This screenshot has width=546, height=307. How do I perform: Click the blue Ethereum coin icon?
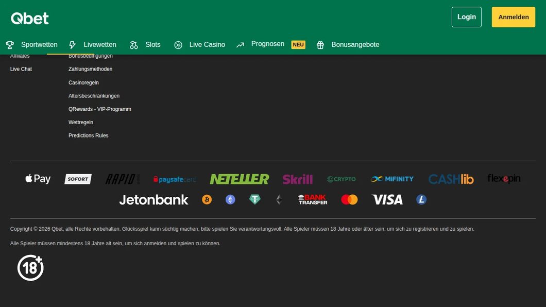230,199
